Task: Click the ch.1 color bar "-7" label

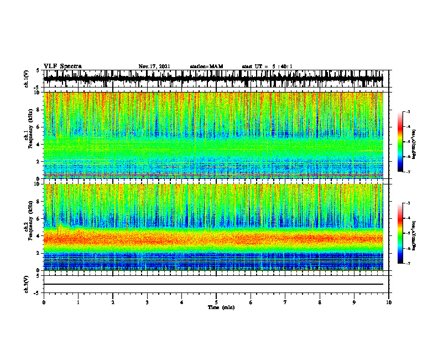Action: tap(408, 172)
